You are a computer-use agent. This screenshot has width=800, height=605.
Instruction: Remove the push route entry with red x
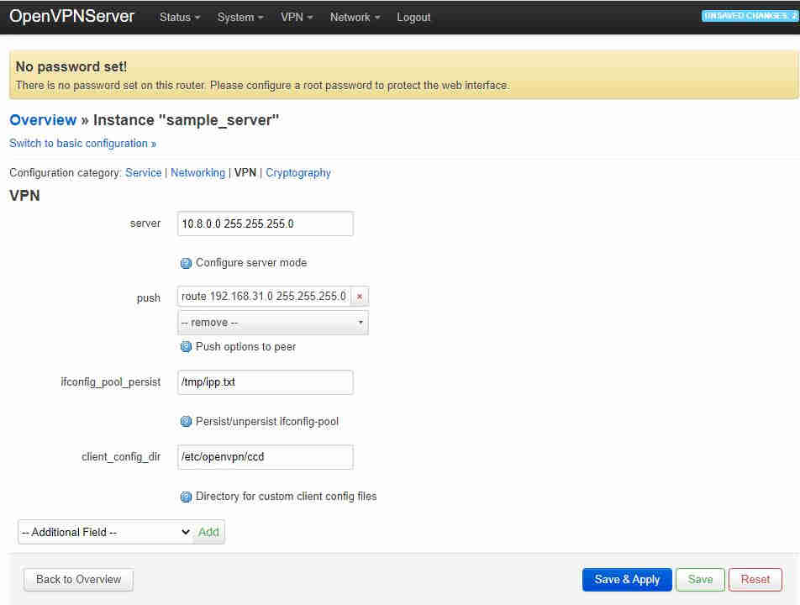pos(360,297)
